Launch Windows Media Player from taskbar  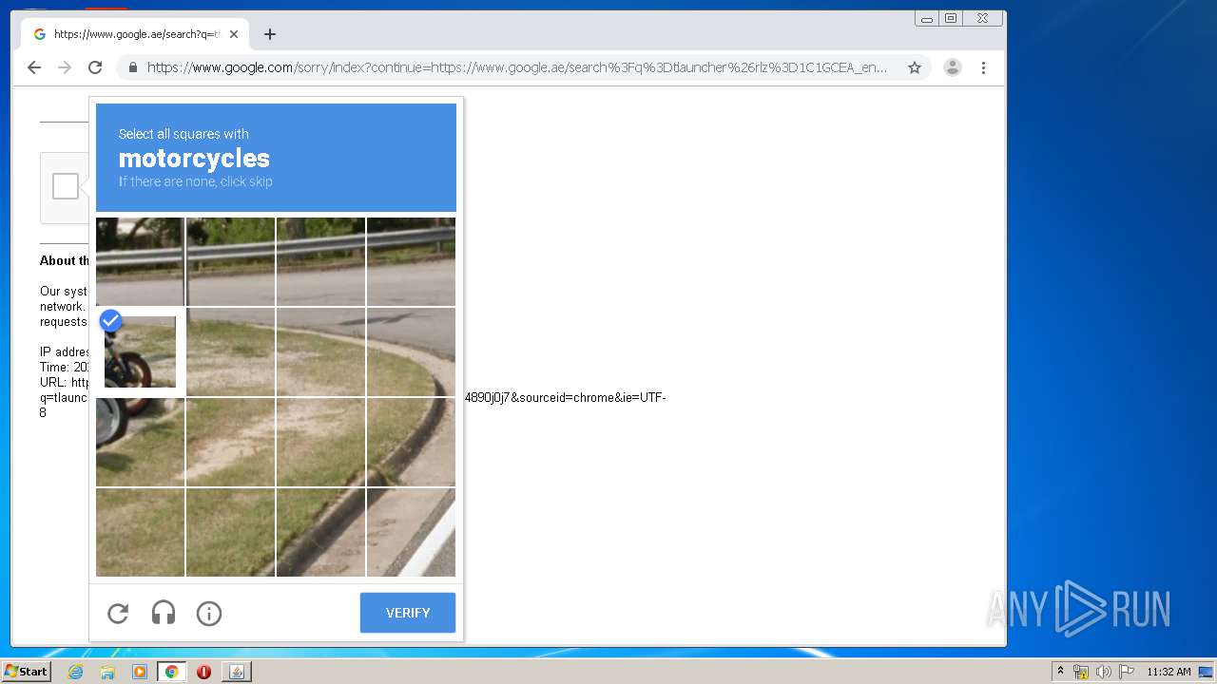[140, 672]
